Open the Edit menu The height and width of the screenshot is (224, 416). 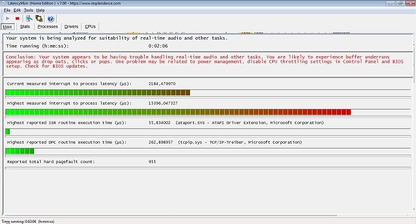[x=17, y=10]
